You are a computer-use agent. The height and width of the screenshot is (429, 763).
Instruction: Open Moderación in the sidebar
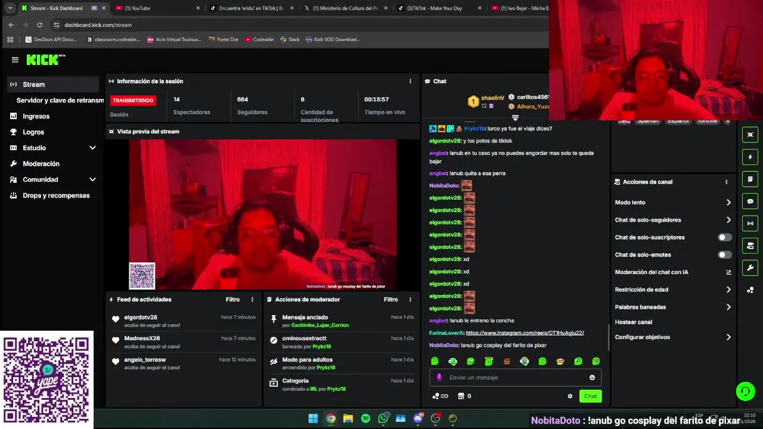41,164
